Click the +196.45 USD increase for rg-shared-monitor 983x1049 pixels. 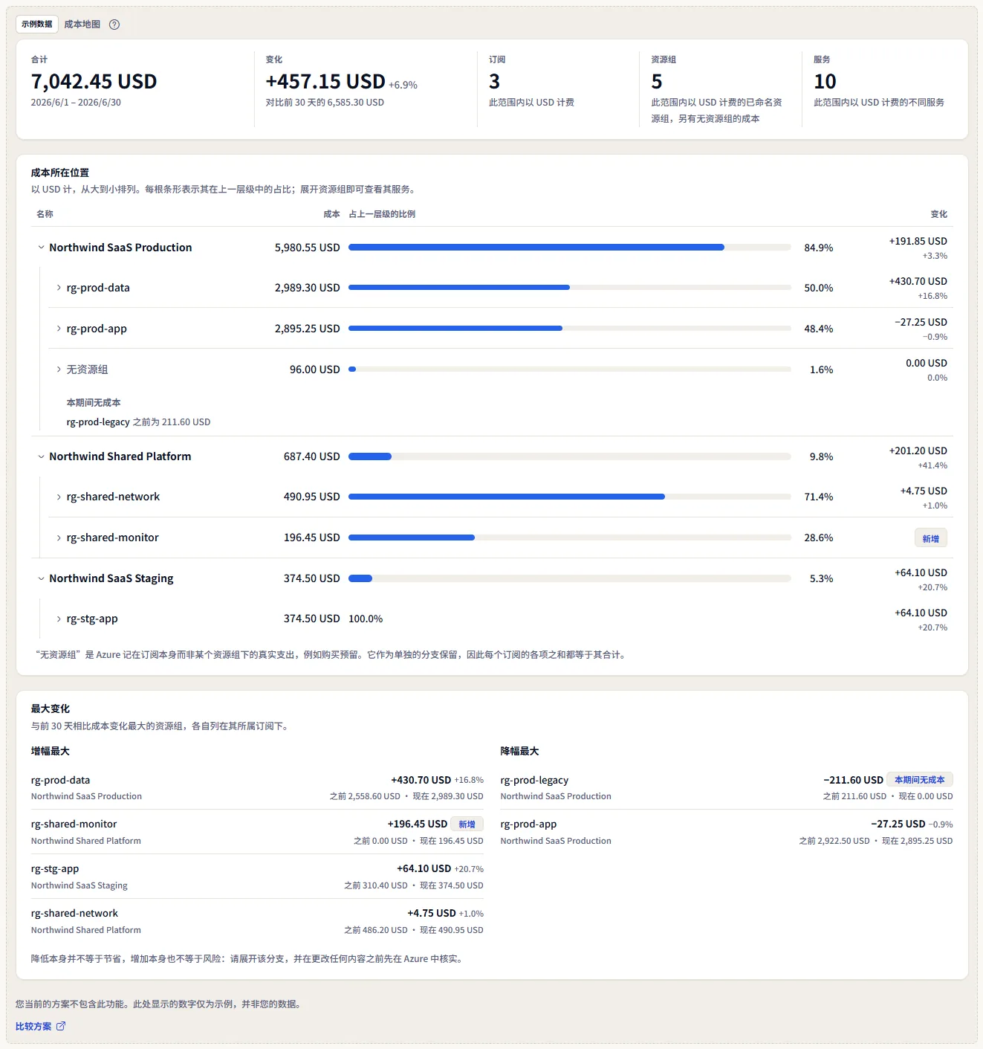(418, 824)
